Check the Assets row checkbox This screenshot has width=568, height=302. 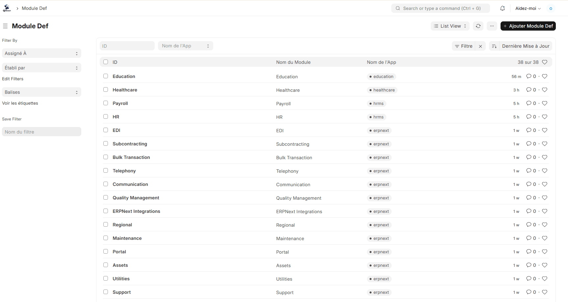coord(106,265)
